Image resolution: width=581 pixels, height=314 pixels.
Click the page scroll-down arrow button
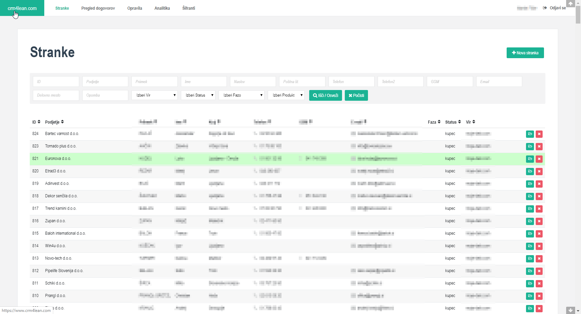click(571, 310)
